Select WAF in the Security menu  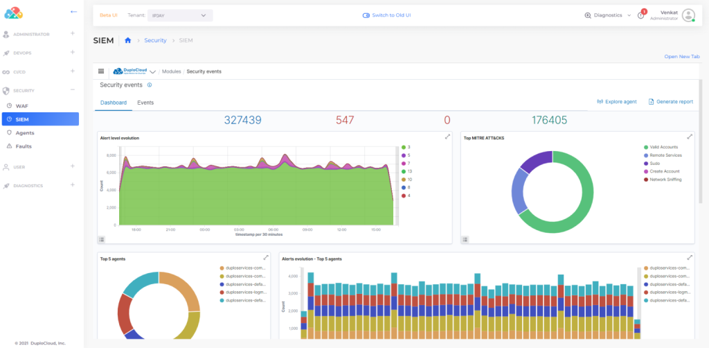(22, 106)
